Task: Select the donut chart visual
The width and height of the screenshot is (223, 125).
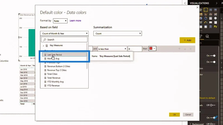Action: click(x=206, y=18)
